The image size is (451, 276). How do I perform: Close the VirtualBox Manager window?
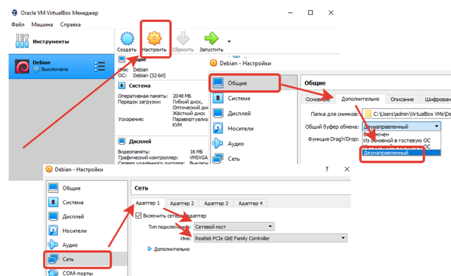click(331, 13)
